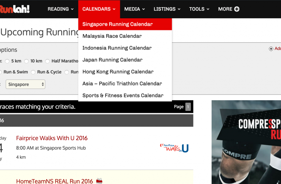Screen dimensions: 281x184
Task: Select Sports & Fitness Events Calendar
Action: click(125, 95)
